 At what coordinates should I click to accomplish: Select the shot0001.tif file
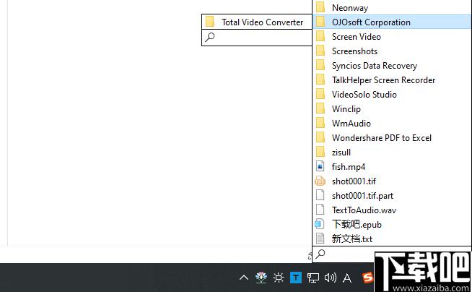click(392, 181)
